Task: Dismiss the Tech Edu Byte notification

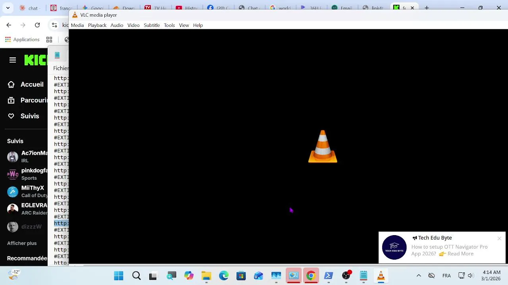Action: point(499,238)
